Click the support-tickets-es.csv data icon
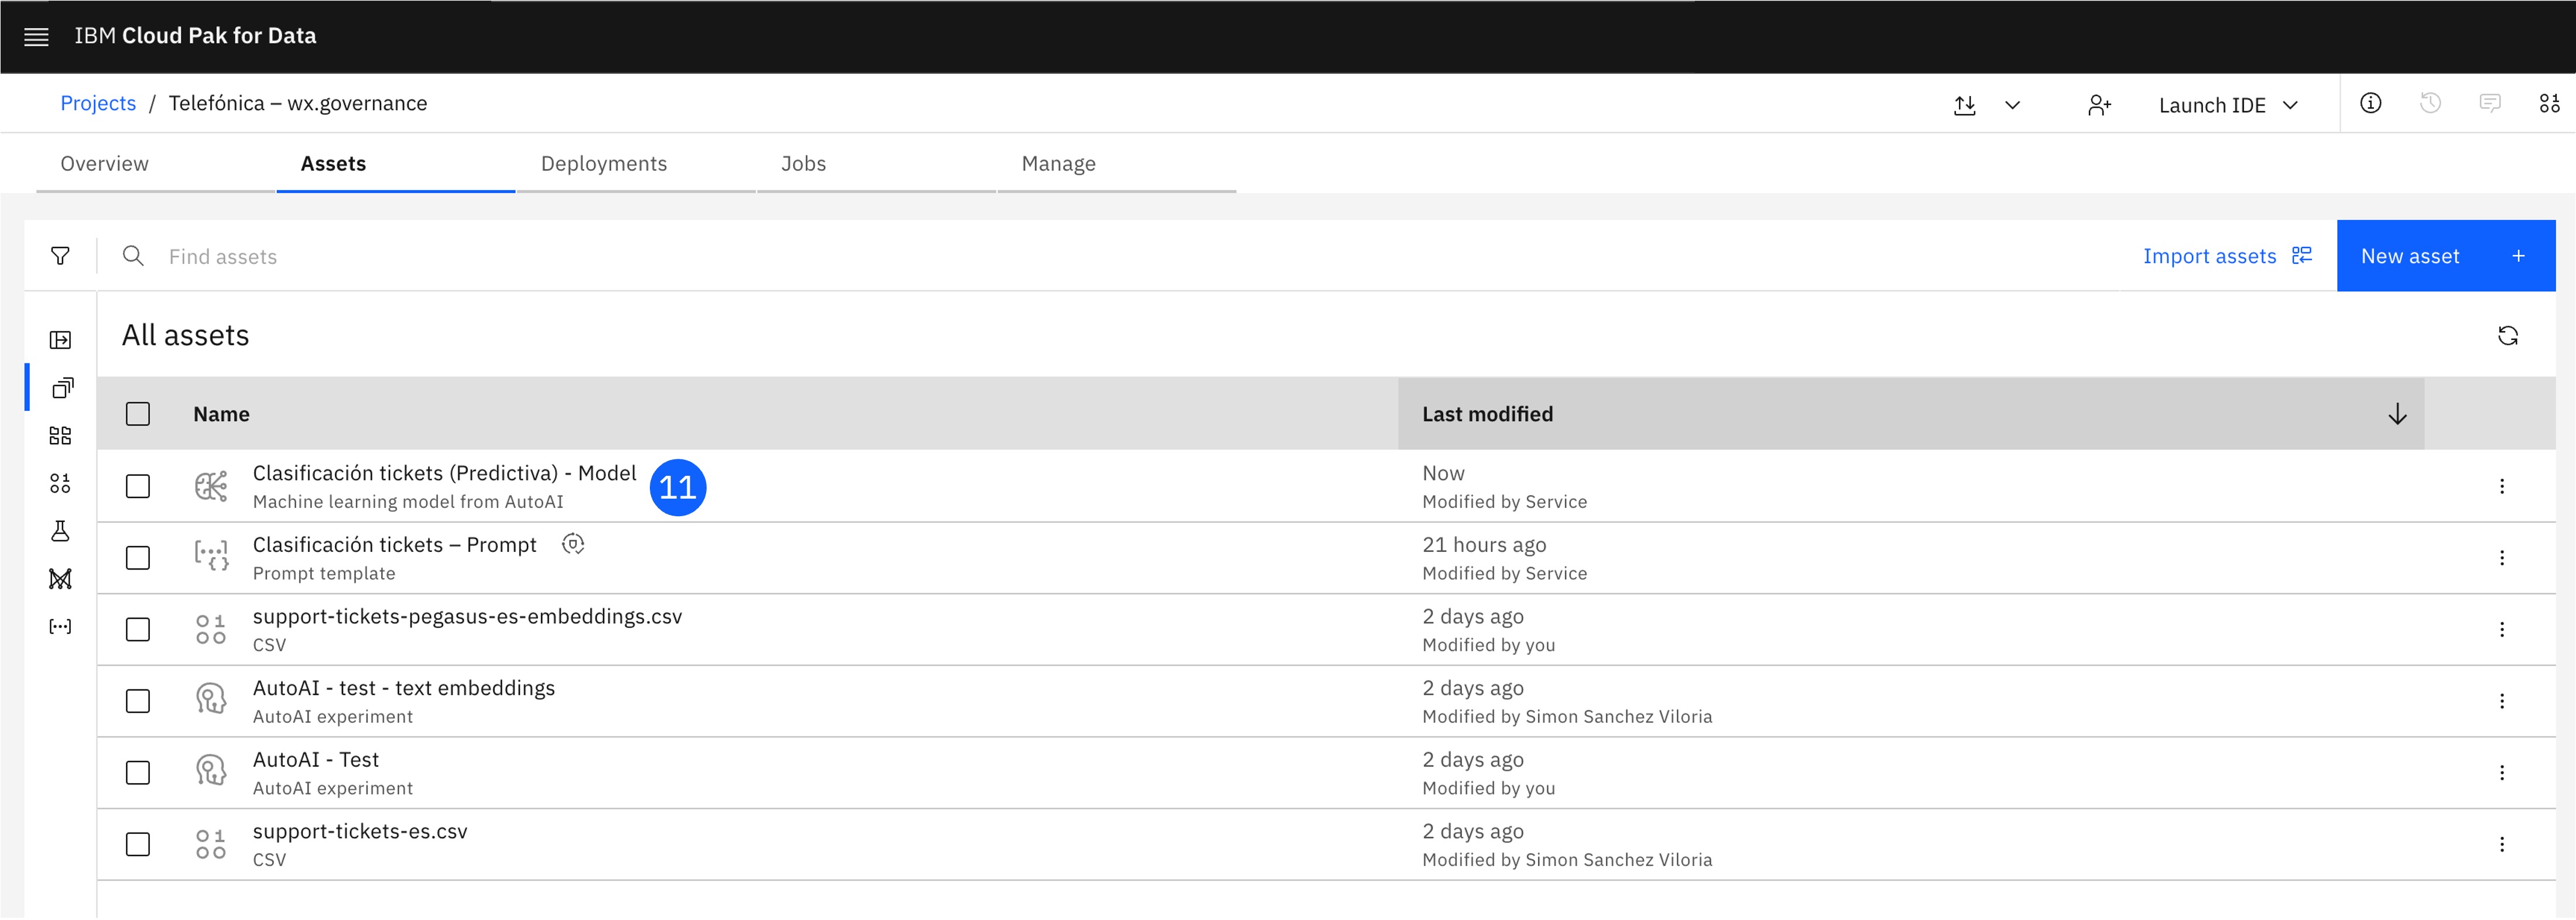Screen dimensions: 2576x920 (211, 845)
